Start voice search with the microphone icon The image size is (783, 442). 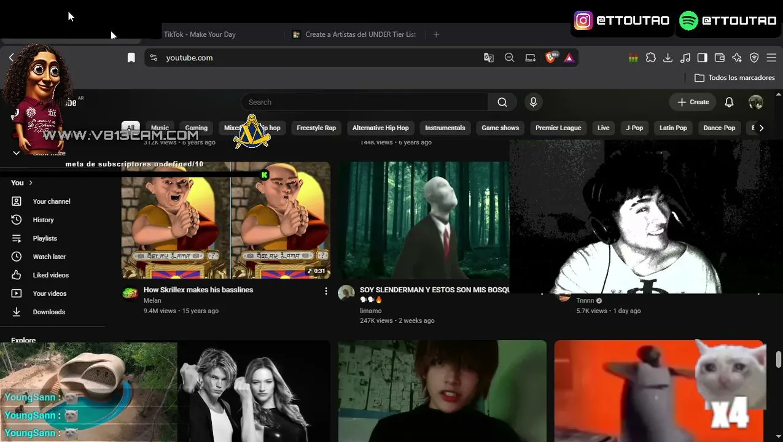click(x=533, y=102)
